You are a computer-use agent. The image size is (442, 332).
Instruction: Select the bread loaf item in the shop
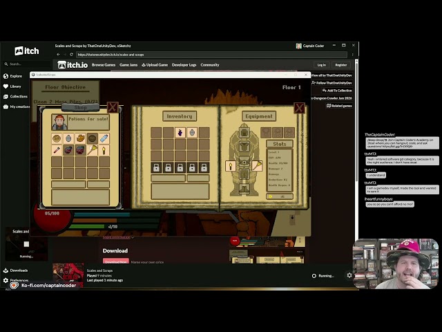[x=57, y=138]
